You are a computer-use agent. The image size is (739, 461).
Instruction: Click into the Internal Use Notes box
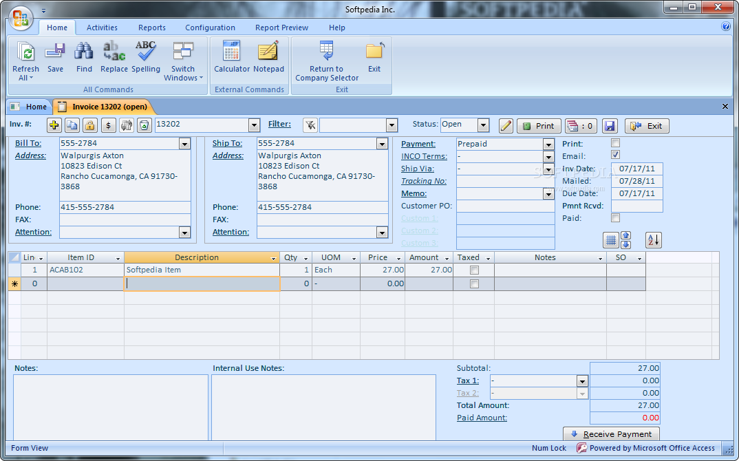pyautogui.click(x=323, y=407)
